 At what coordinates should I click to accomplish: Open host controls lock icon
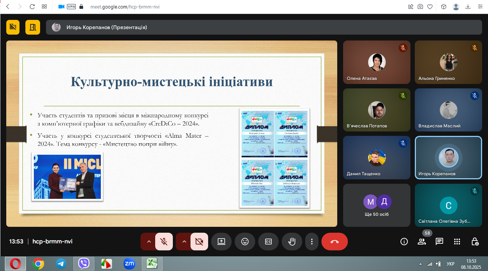(475, 242)
